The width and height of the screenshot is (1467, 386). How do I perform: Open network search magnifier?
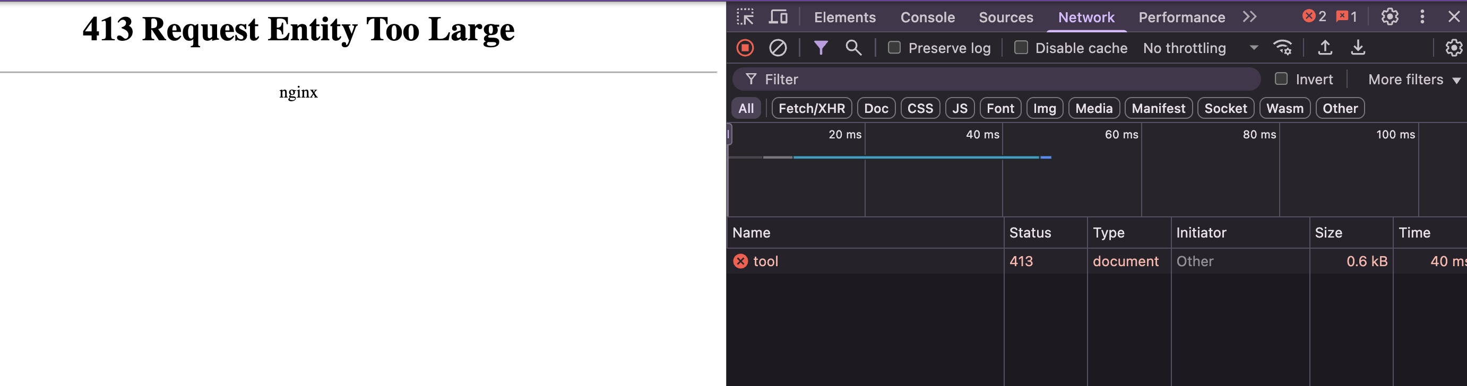click(x=853, y=48)
